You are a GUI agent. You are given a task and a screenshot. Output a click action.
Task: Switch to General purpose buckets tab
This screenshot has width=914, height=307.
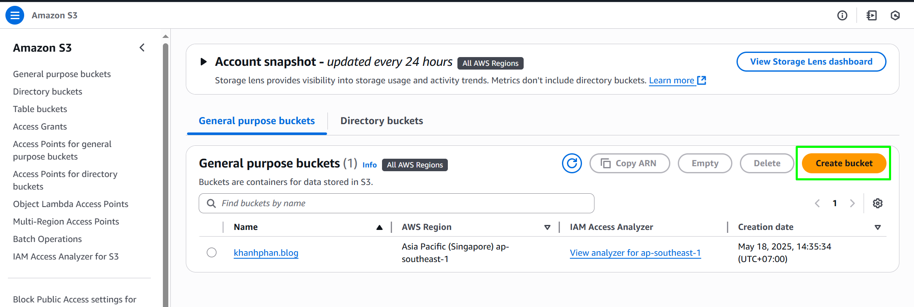257,121
